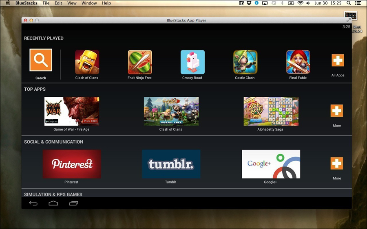
Task: Start the Final Fable game
Action: 298,62
